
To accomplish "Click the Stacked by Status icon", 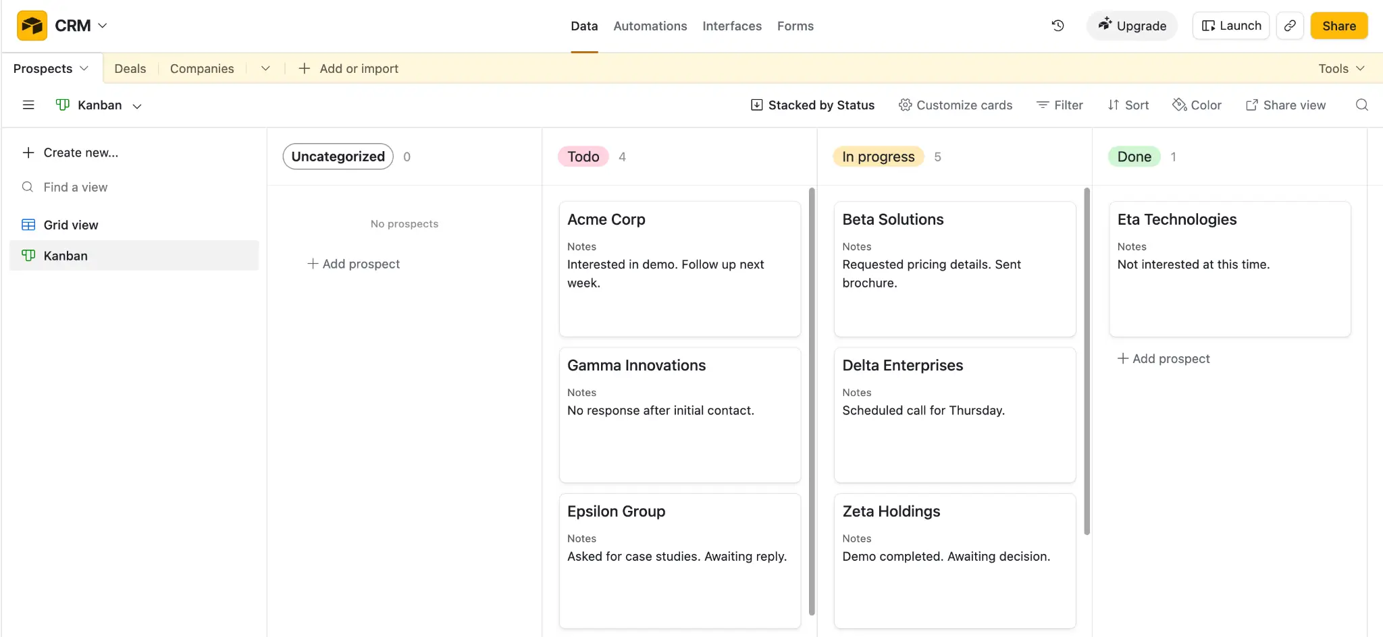I will pyautogui.click(x=757, y=105).
